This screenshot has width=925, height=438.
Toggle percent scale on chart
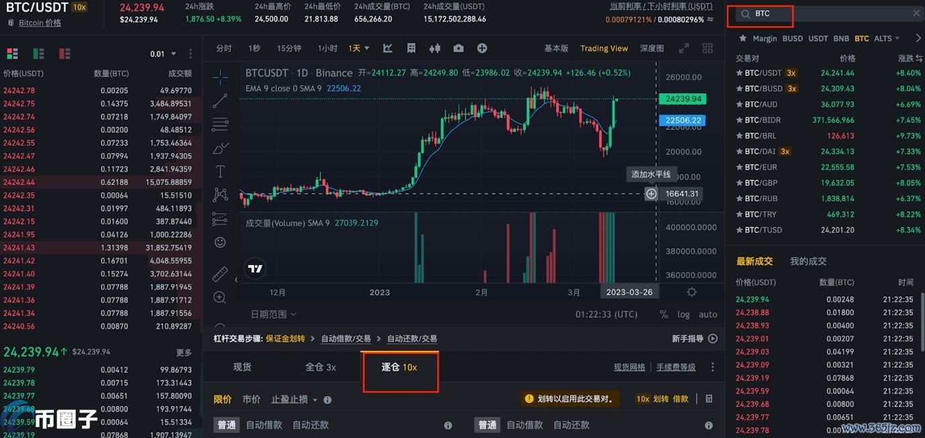(x=664, y=314)
